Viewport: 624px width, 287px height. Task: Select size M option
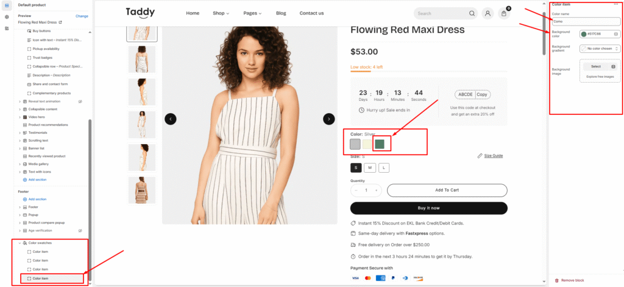[x=370, y=167]
